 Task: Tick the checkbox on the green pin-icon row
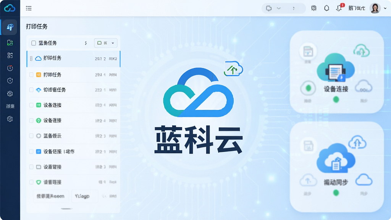click(x=31, y=120)
